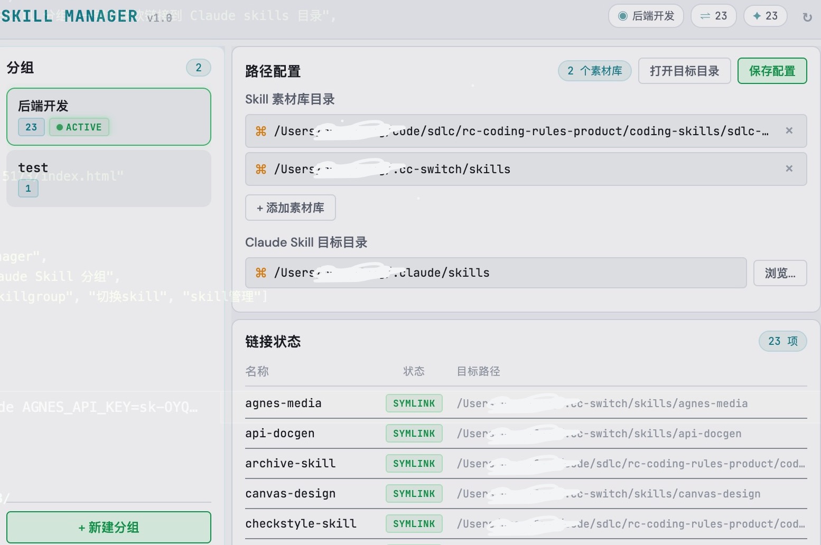Viewport: 821px width, 545px height.
Task: Click target path of archive-skill row
Action: click(631, 464)
